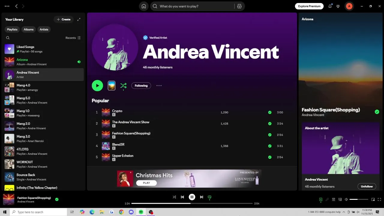
Task: Toggle saved check for Upper Echelon
Action: (270, 157)
